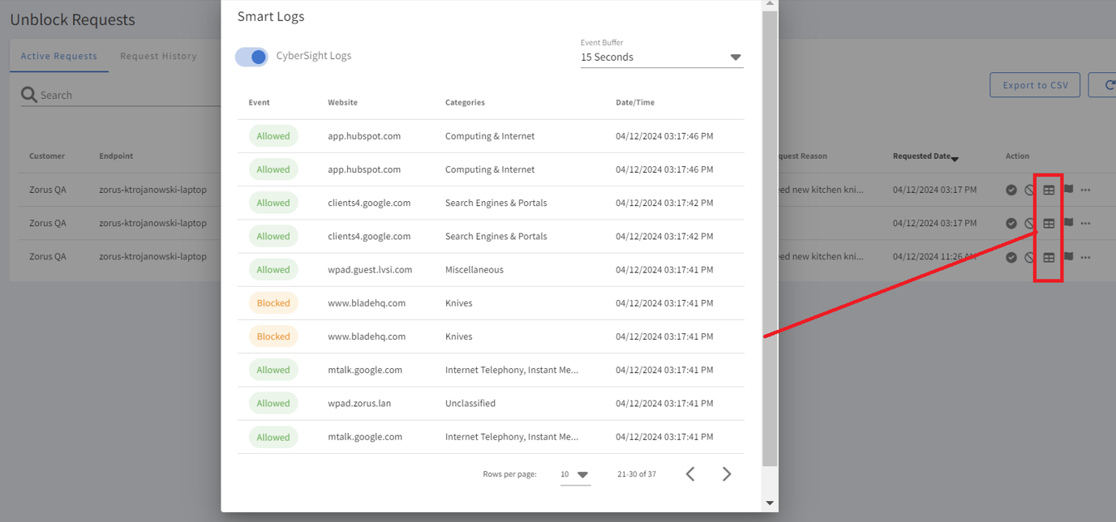Deny the second row's unblock request
This screenshot has height=522, width=1116.
pos(1029,223)
